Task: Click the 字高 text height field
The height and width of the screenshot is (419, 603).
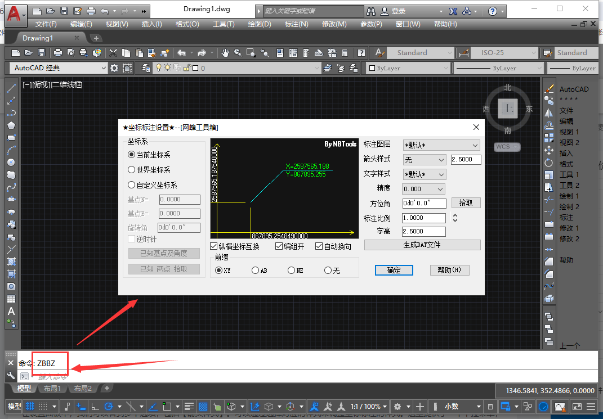Action: [423, 232]
